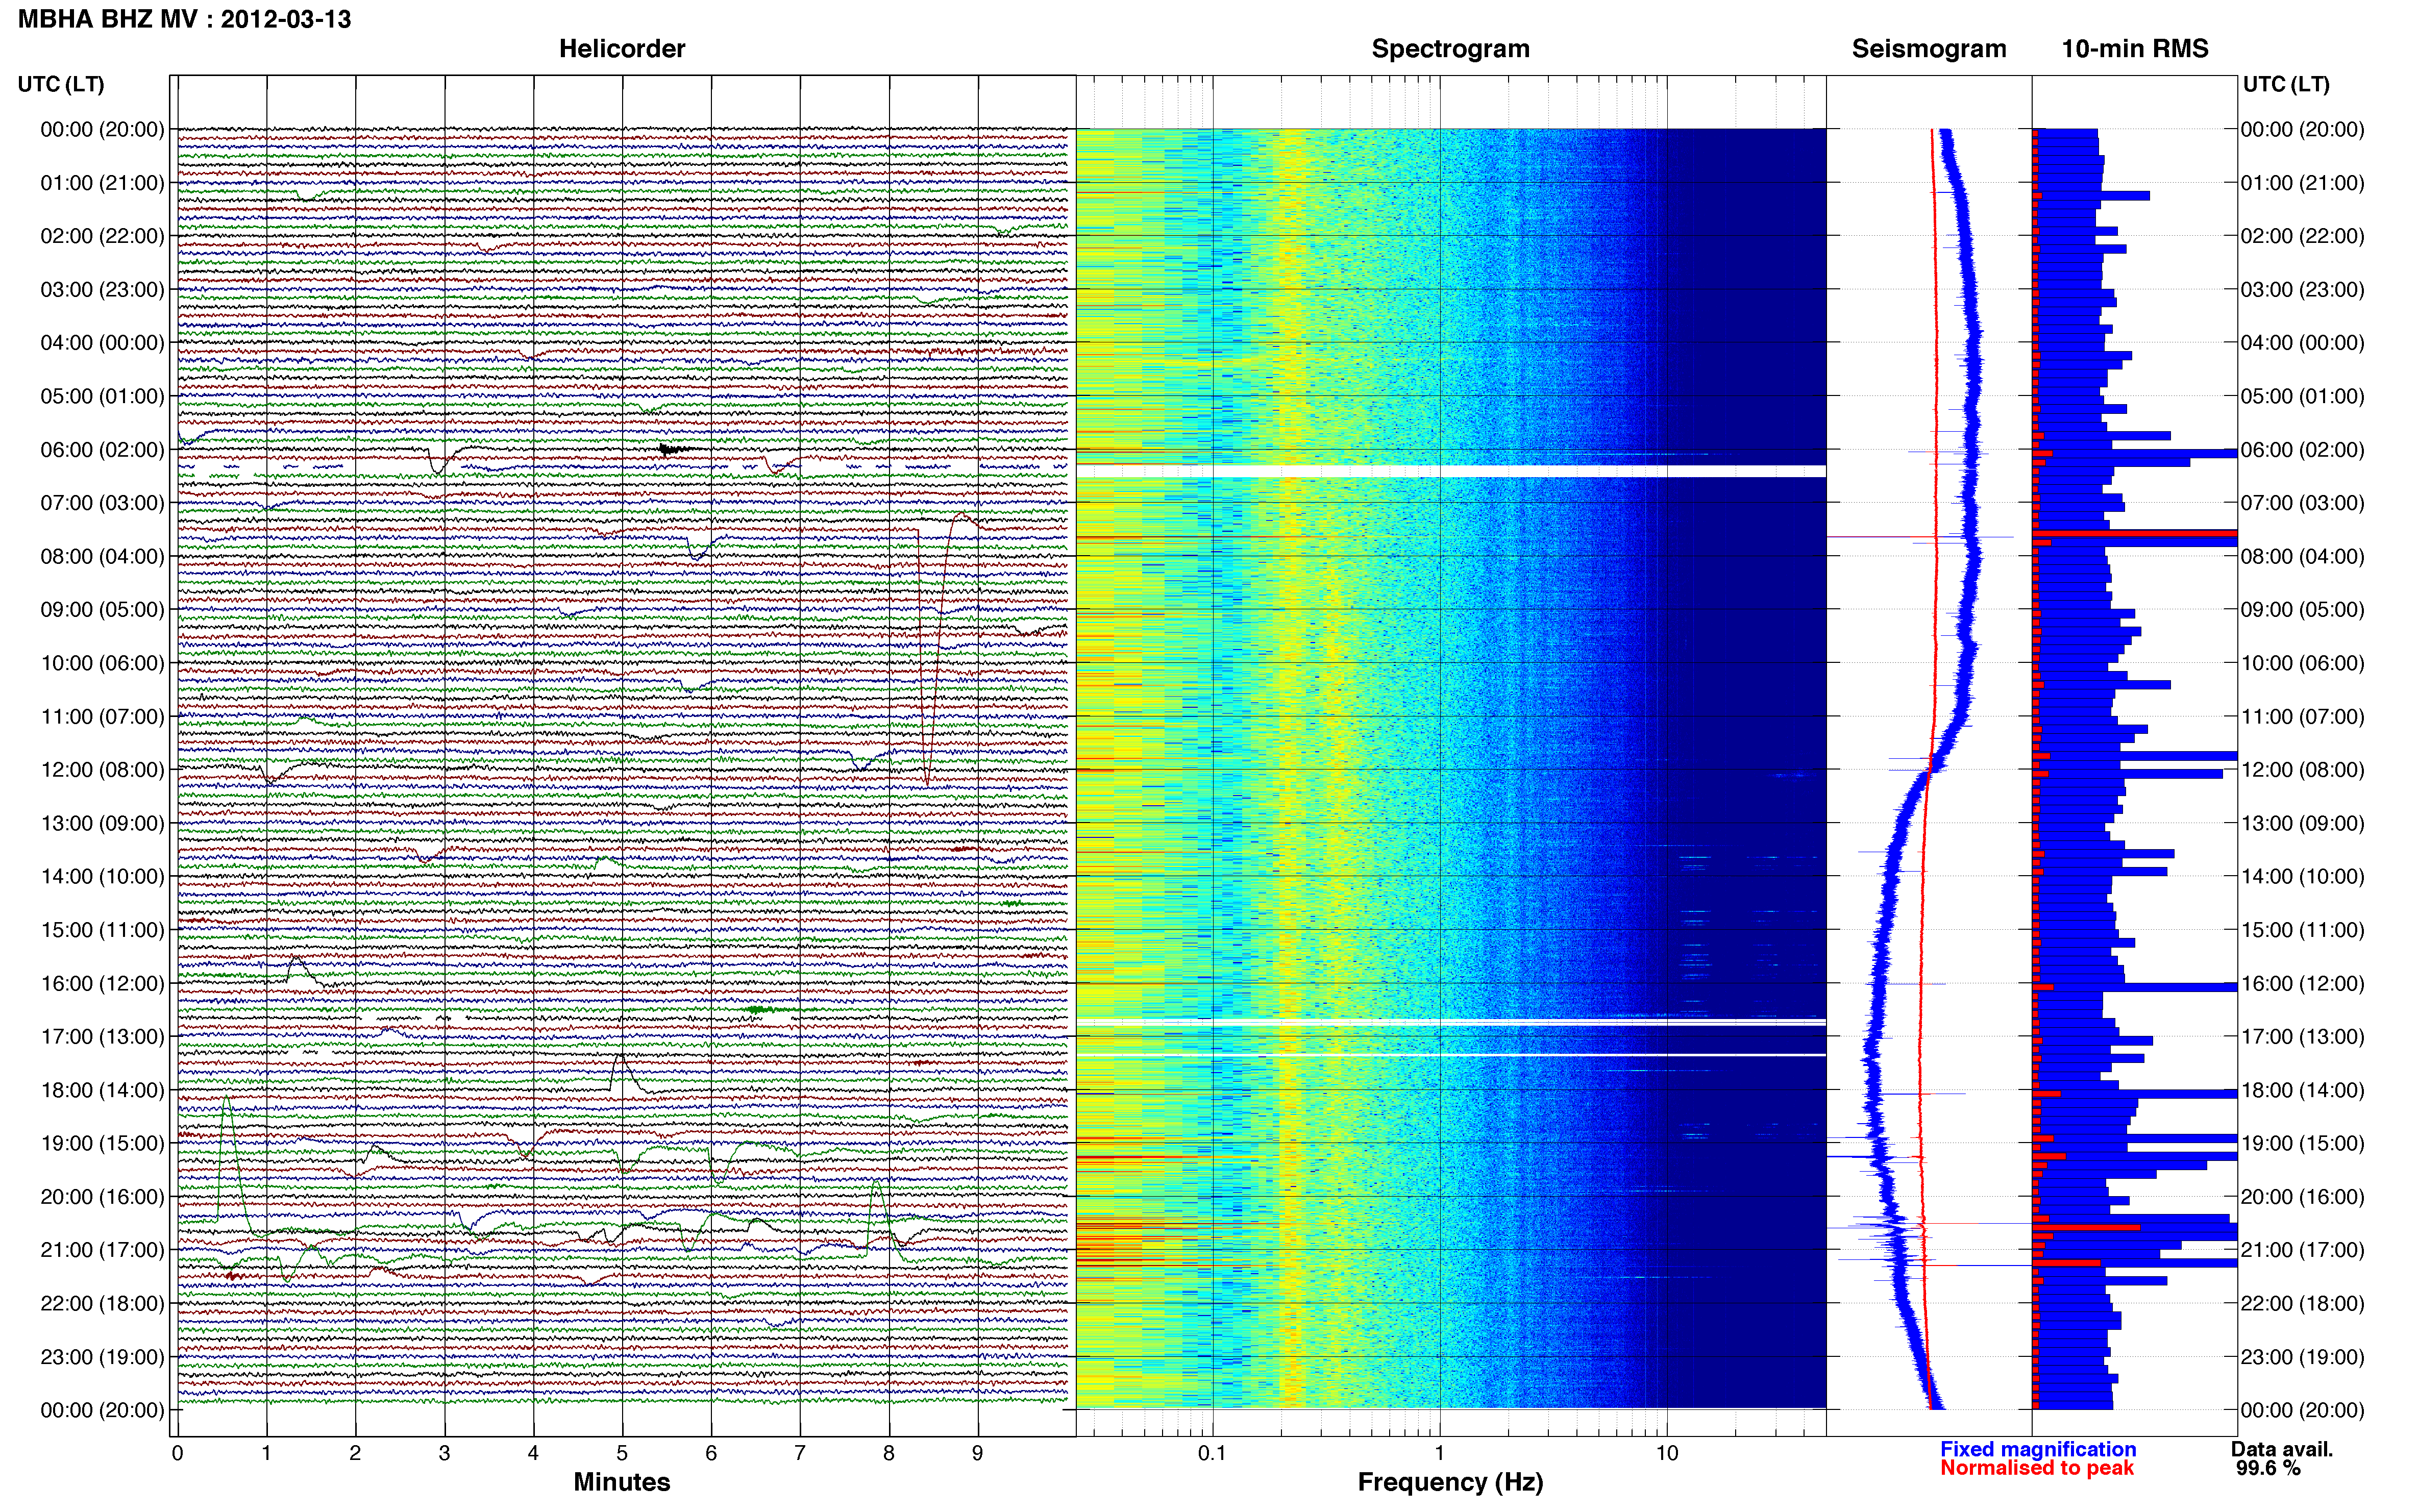Click "23:00 (19:00)" on the Helicorder time axis

point(102,1357)
